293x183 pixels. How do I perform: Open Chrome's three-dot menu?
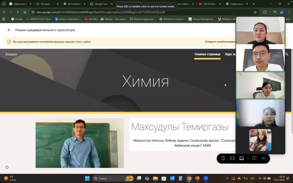[x=288, y=12]
